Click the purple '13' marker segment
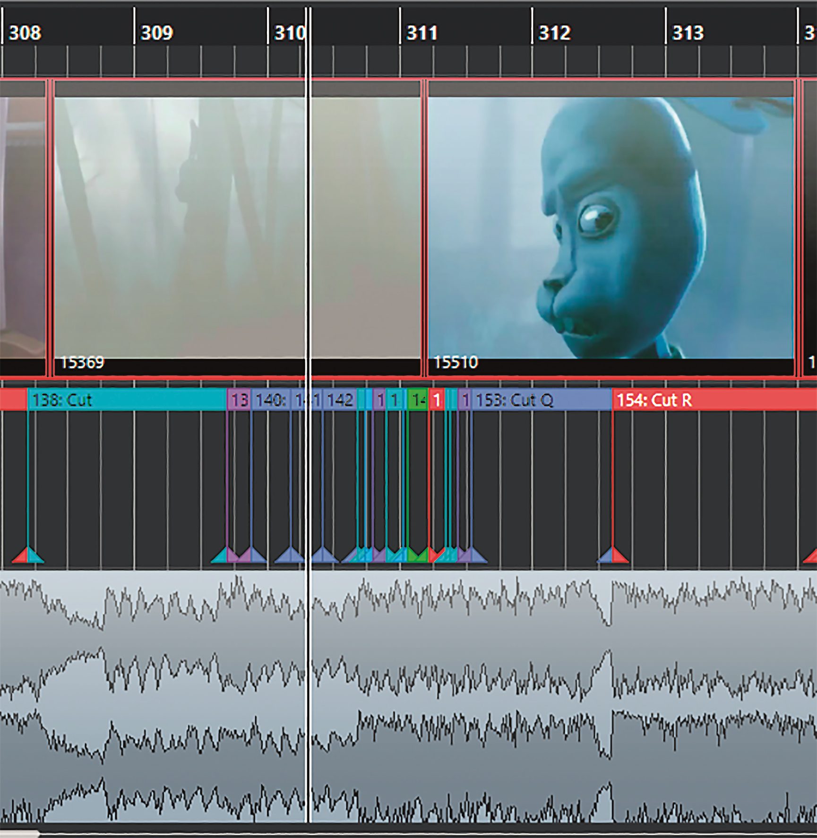Image resolution: width=817 pixels, height=838 pixels. click(x=239, y=400)
